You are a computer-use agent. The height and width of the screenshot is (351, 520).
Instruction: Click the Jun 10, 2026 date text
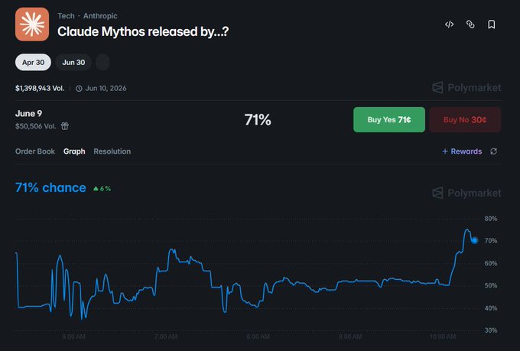(x=106, y=88)
